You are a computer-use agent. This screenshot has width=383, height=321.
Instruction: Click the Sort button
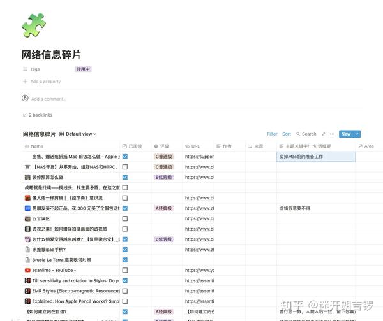tap(287, 134)
